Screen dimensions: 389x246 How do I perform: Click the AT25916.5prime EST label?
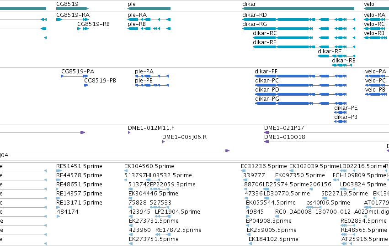(364, 239)
